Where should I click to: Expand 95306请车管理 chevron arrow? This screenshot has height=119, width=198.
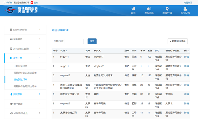[40, 48]
